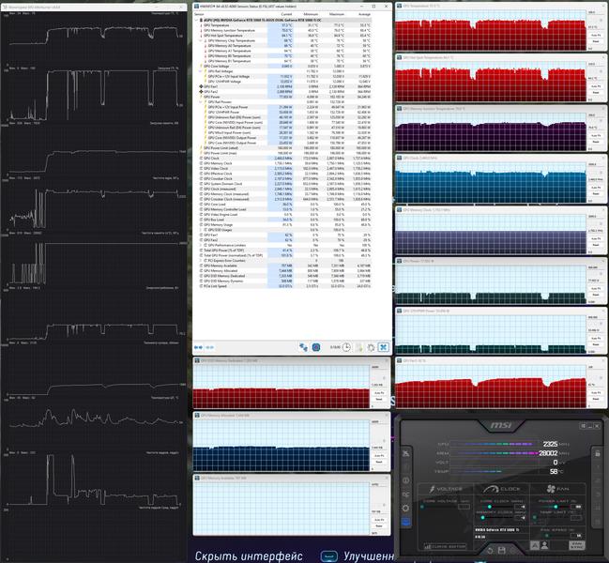Click the Core Clock MHz offset input field
Viewport: 609px width, 563px height.
coord(520,507)
